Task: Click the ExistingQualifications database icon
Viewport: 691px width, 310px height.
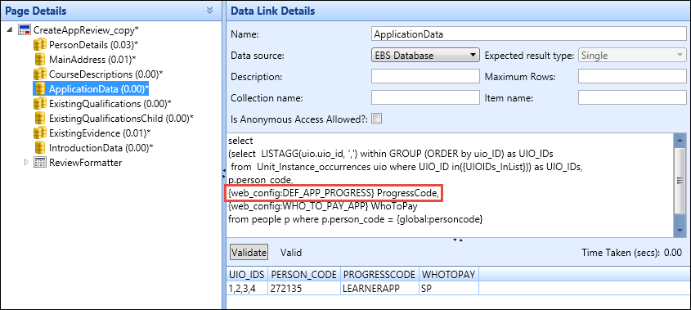Action: pos(40,103)
